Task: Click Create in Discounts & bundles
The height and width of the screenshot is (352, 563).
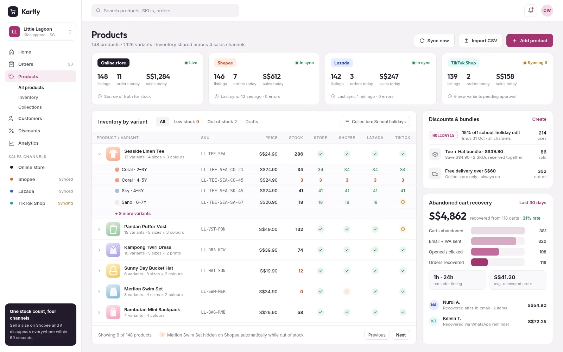Action: pos(539,119)
